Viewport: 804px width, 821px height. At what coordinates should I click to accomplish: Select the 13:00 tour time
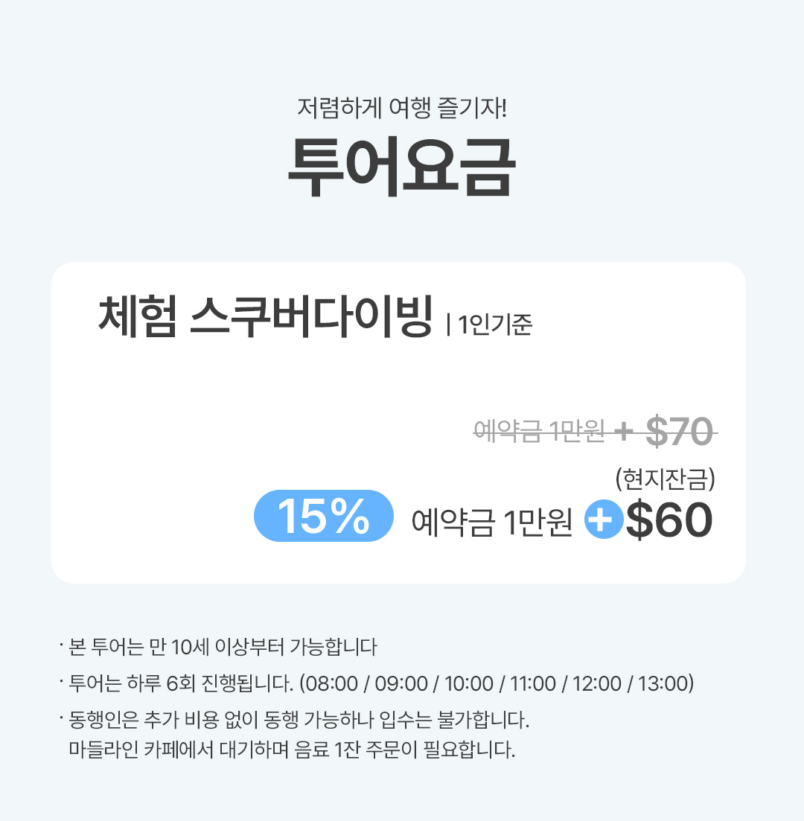(663, 683)
